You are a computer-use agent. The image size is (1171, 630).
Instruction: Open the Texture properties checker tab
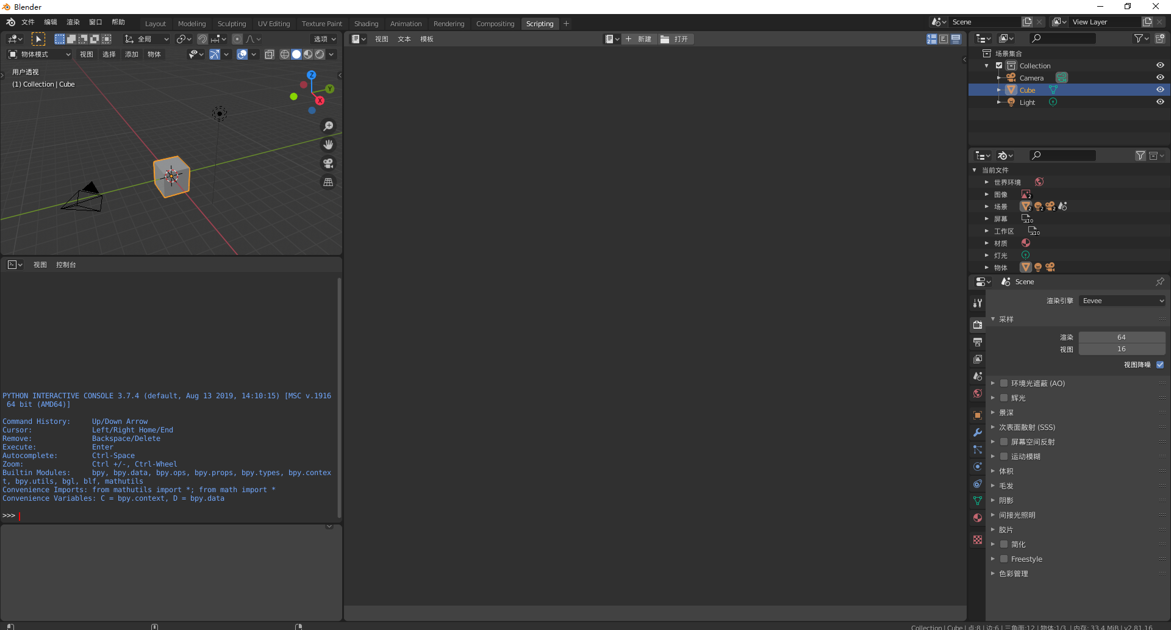pos(978,539)
